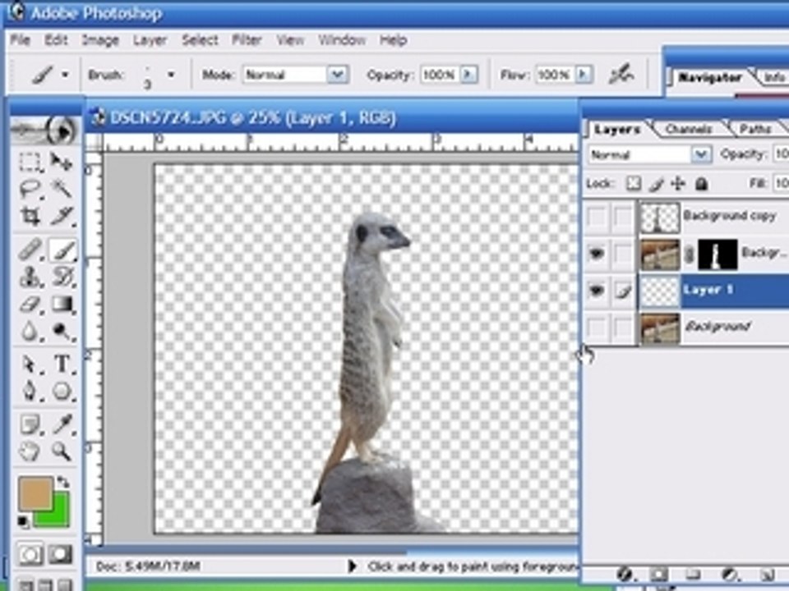Open the Brush preset picker
The width and height of the screenshot is (789, 591).
[x=171, y=75]
